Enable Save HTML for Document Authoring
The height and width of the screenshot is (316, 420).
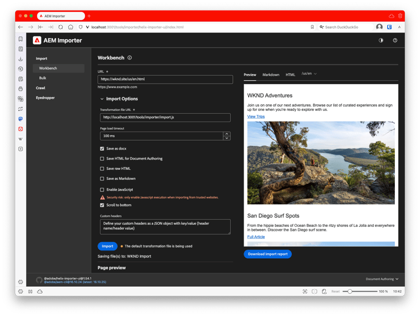(102, 159)
